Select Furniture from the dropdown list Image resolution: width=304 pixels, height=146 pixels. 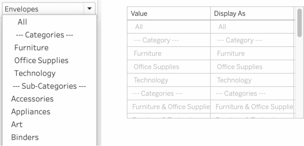tap(31, 47)
